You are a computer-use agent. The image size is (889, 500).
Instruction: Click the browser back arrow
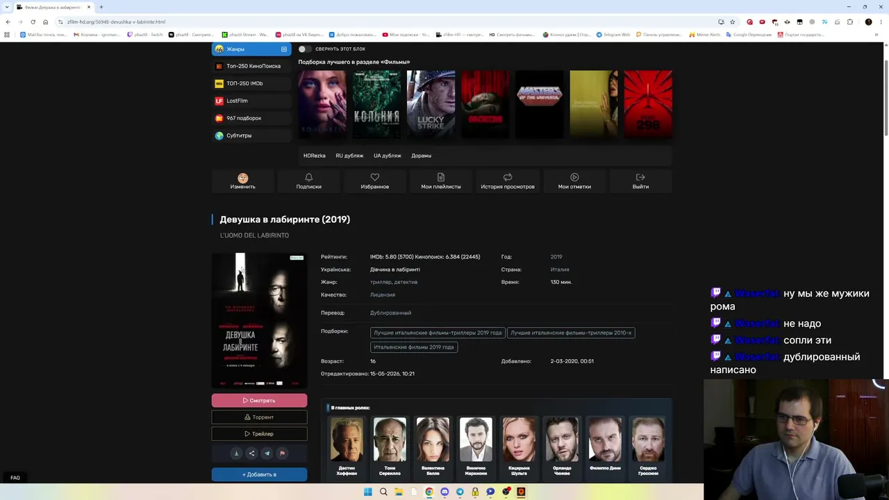(8, 22)
